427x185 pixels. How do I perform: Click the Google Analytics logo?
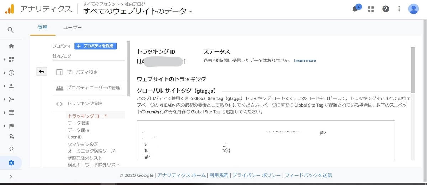tap(9, 9)
